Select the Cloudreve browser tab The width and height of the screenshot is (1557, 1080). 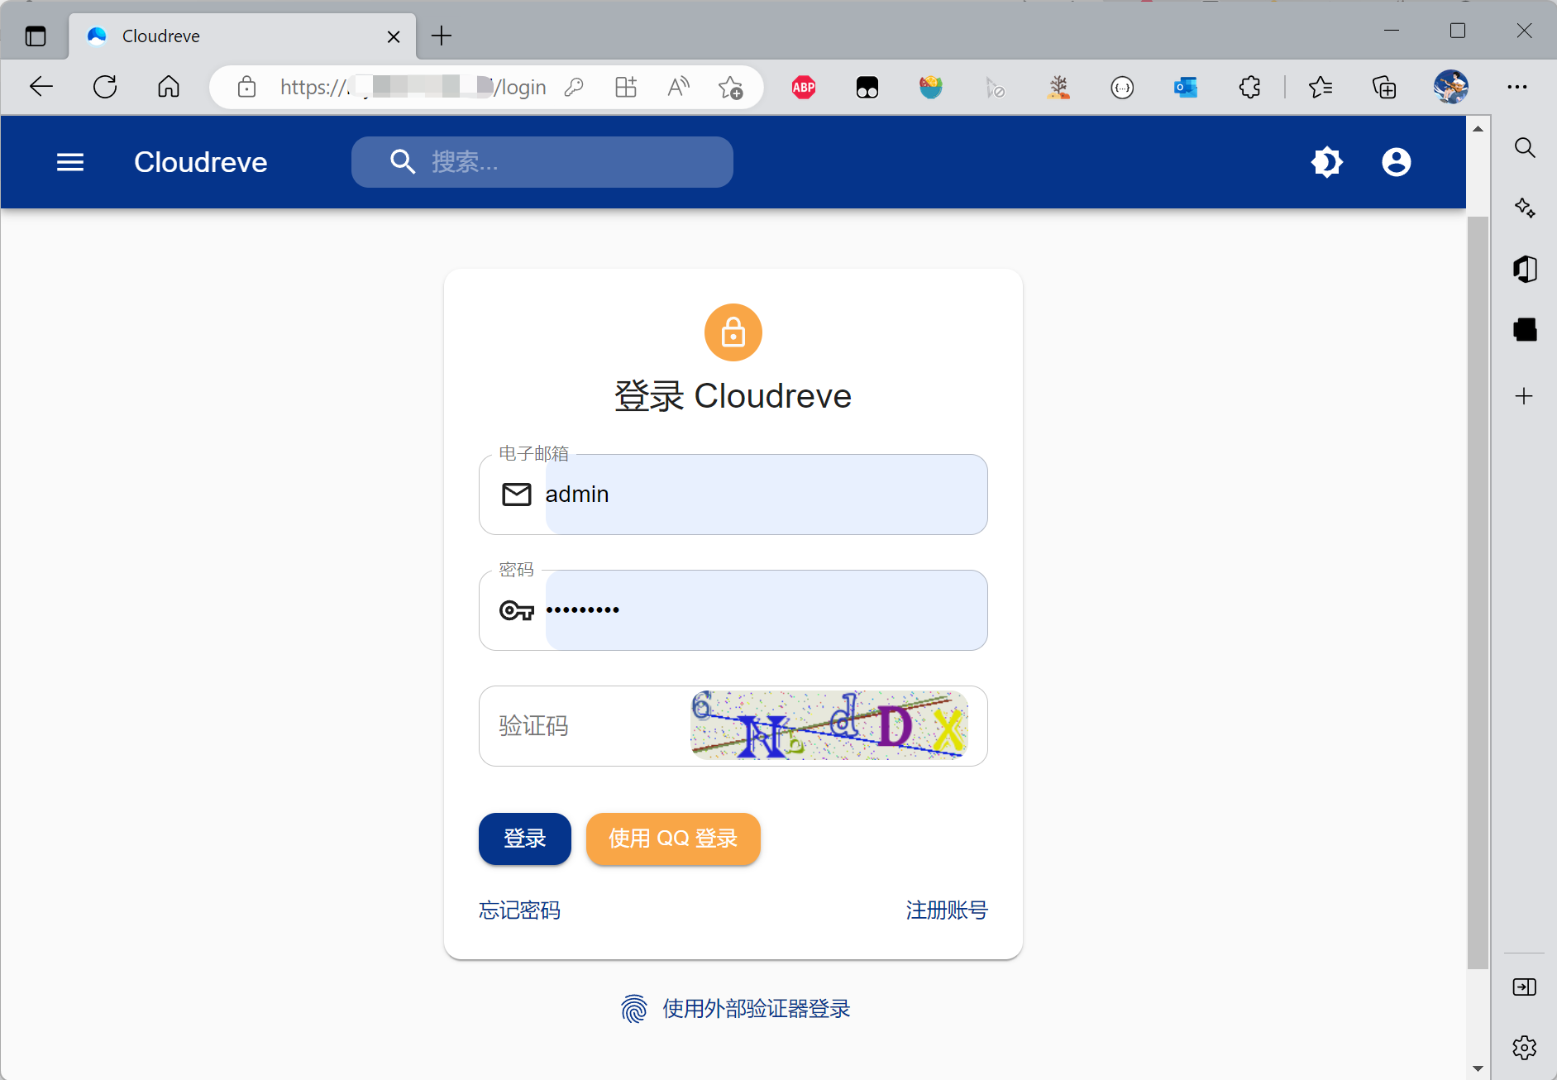click(242, 36)
